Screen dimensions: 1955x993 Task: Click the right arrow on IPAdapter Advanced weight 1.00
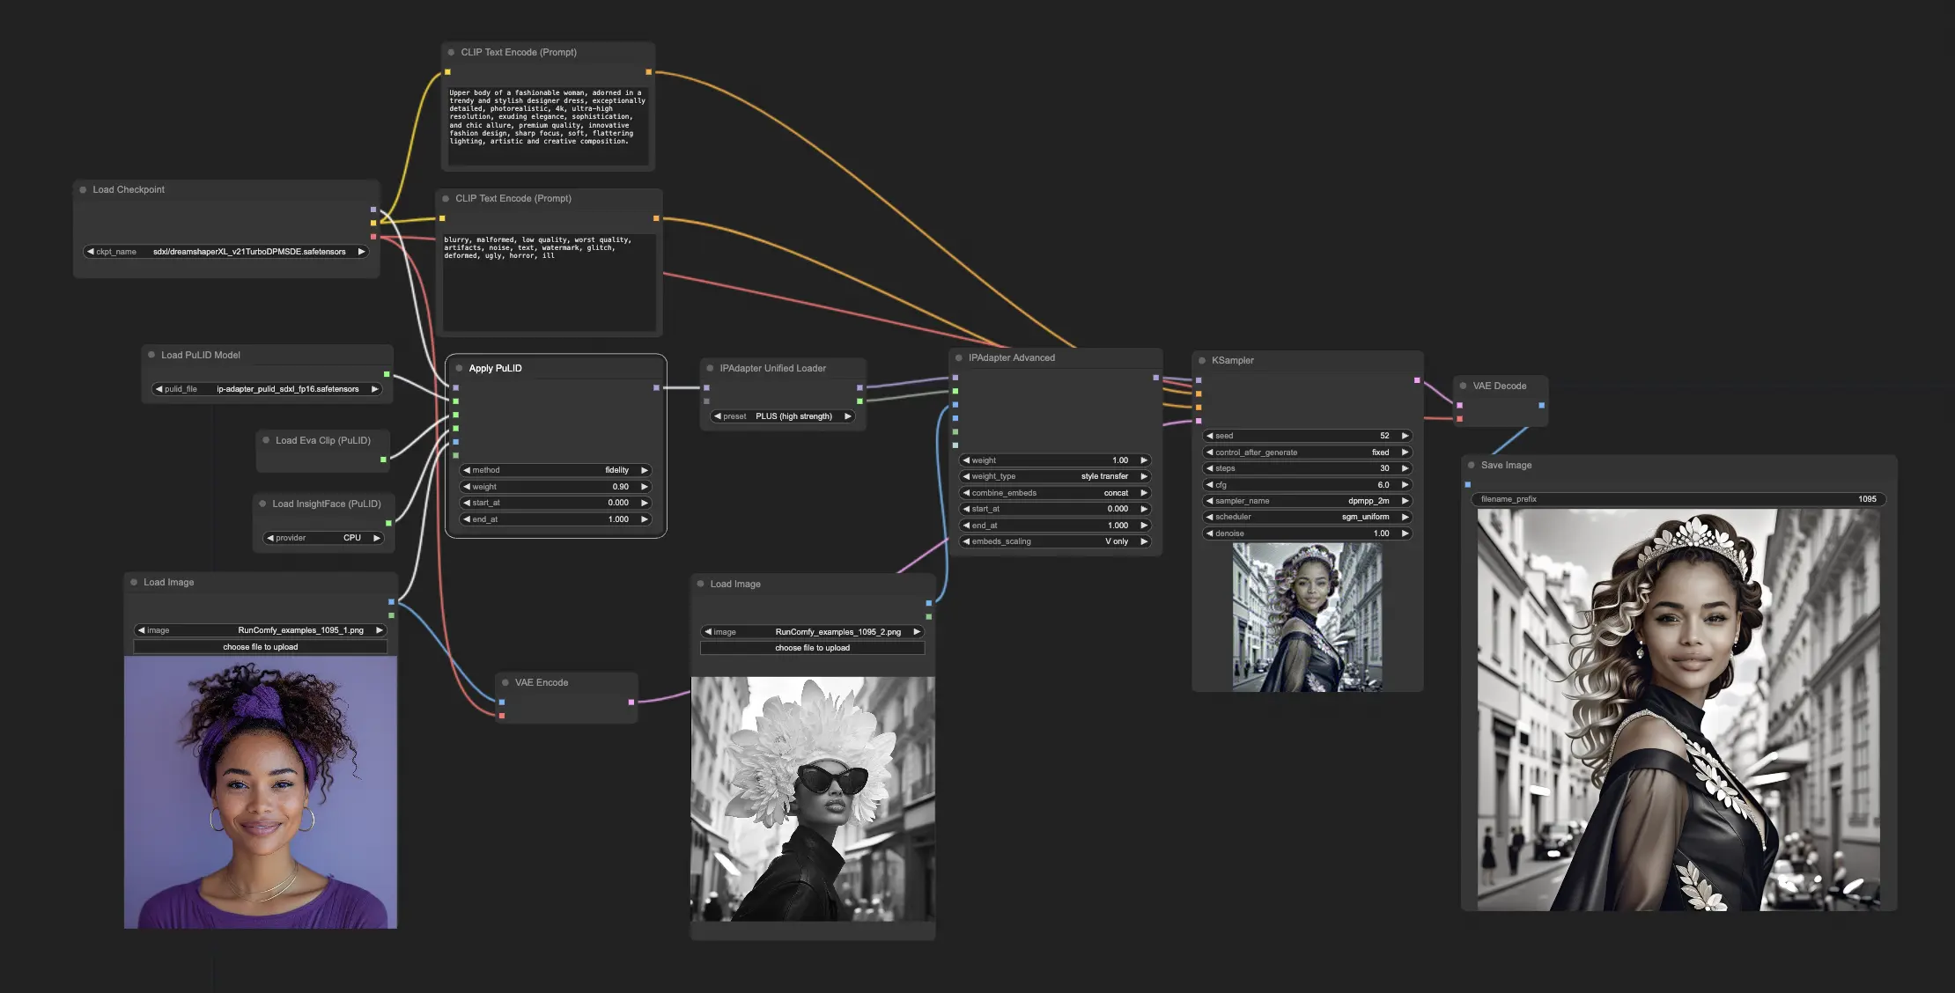tap(1143, 460)
